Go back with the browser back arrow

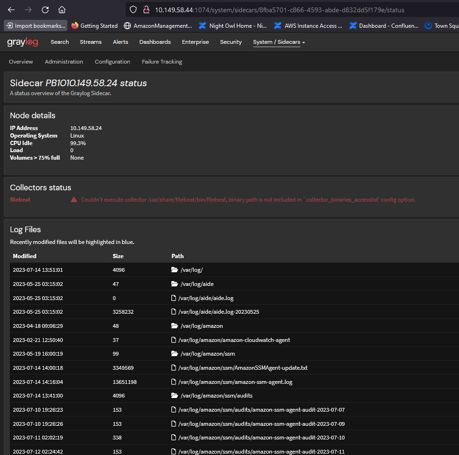[11, 10]
